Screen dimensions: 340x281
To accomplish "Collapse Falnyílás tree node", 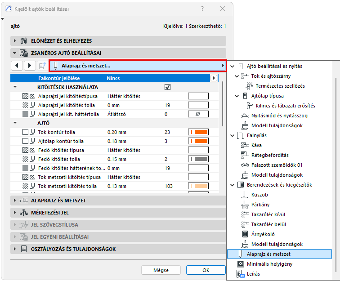I will 232,135.
